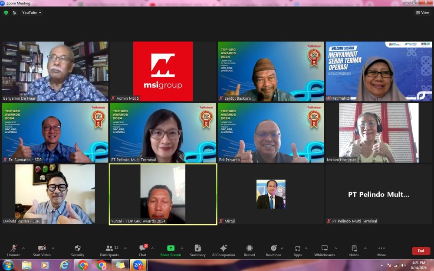Click the 'Benyamin De Haan' name label

tap(20, 98)
